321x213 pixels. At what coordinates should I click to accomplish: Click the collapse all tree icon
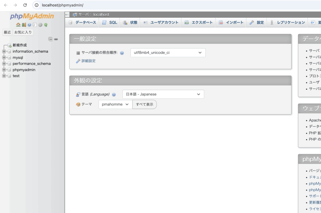(x=50, y=39)
